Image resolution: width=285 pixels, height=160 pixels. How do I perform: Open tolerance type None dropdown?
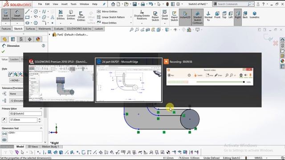[16, 94]
